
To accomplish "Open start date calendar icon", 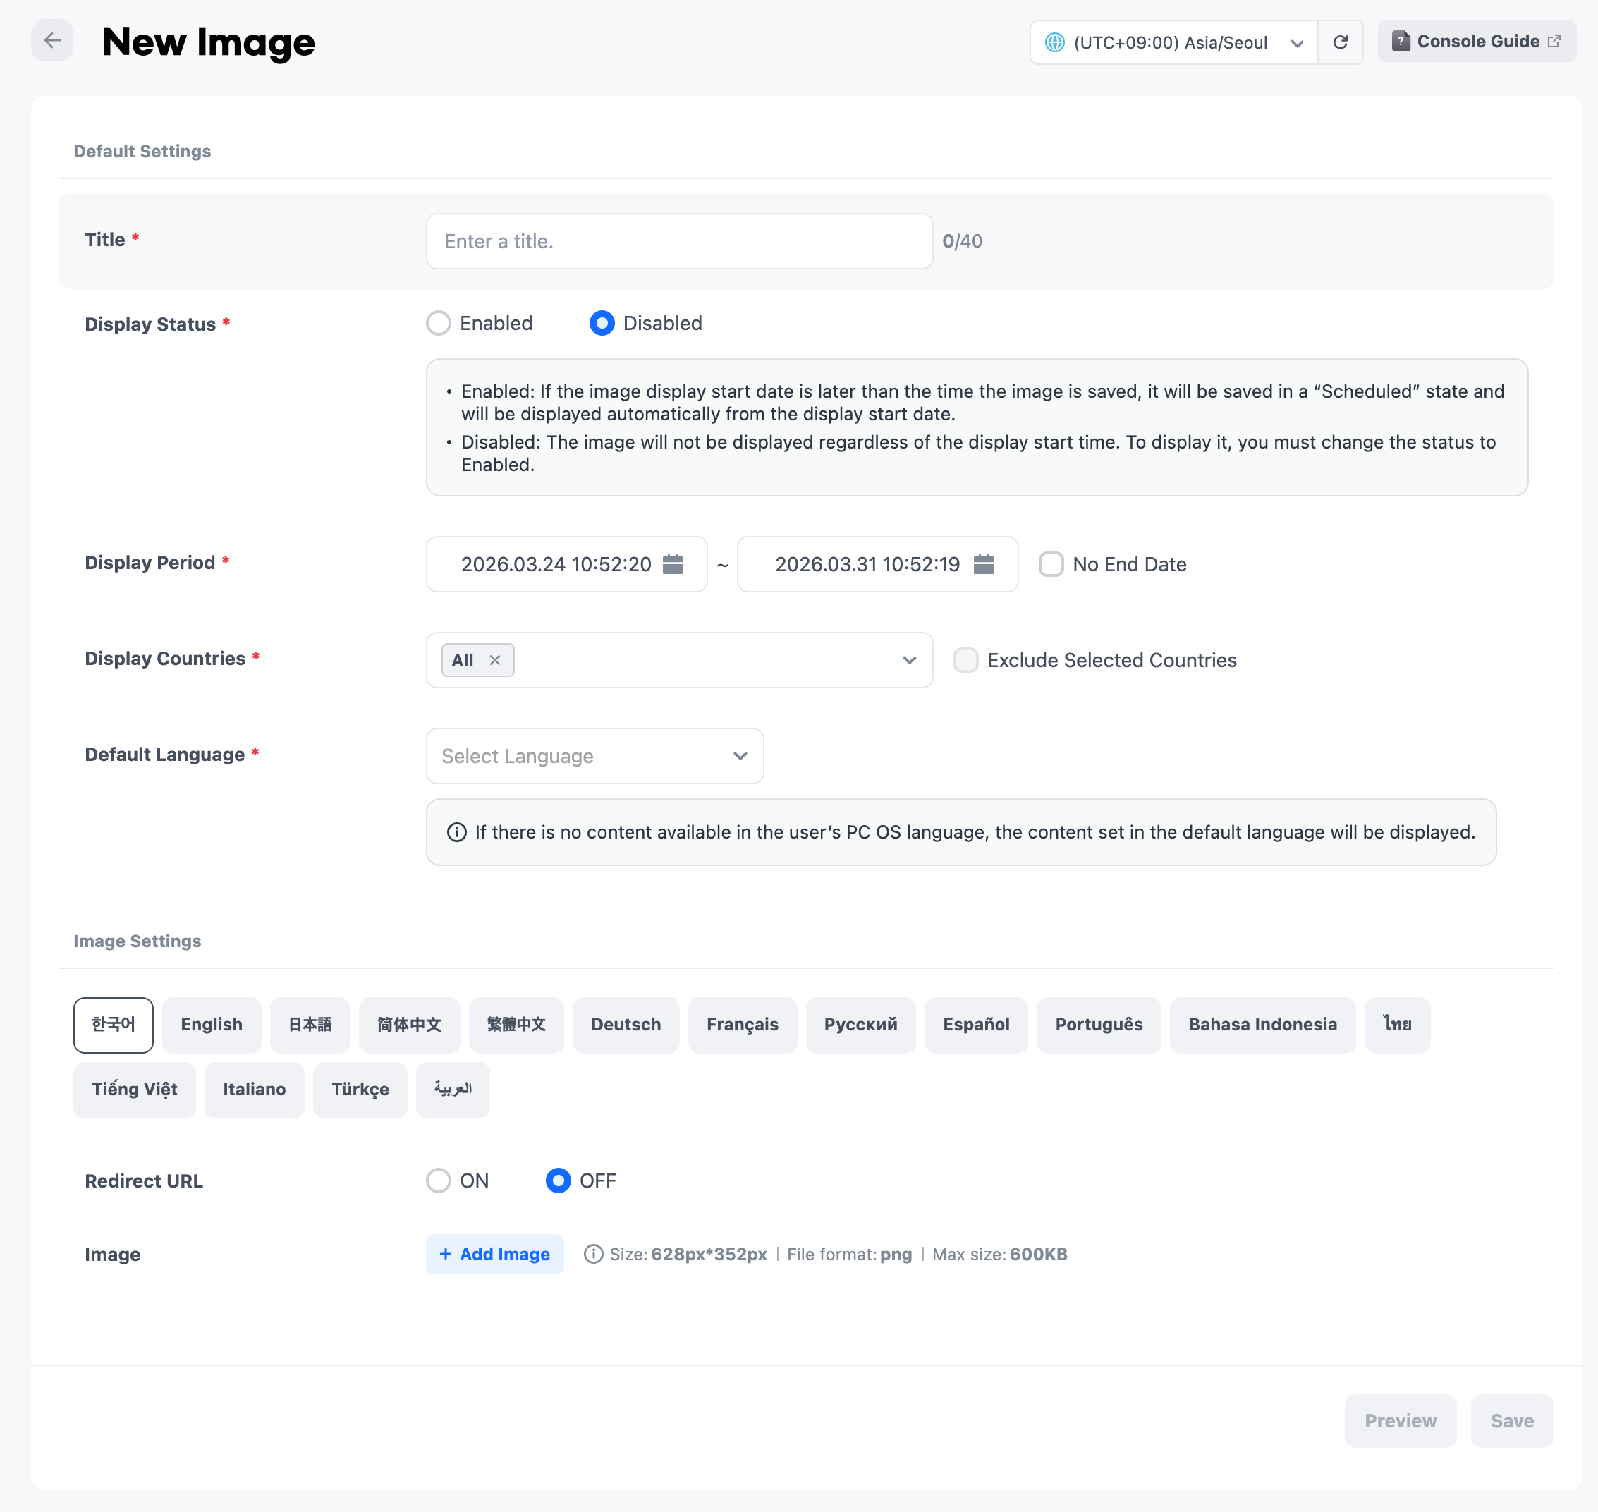I will click(x=673, y=564).
